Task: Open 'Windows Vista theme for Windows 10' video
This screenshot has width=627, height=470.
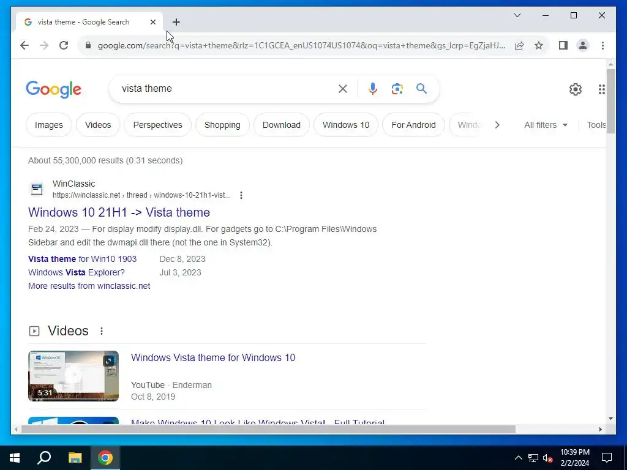Action: point(213,357)
